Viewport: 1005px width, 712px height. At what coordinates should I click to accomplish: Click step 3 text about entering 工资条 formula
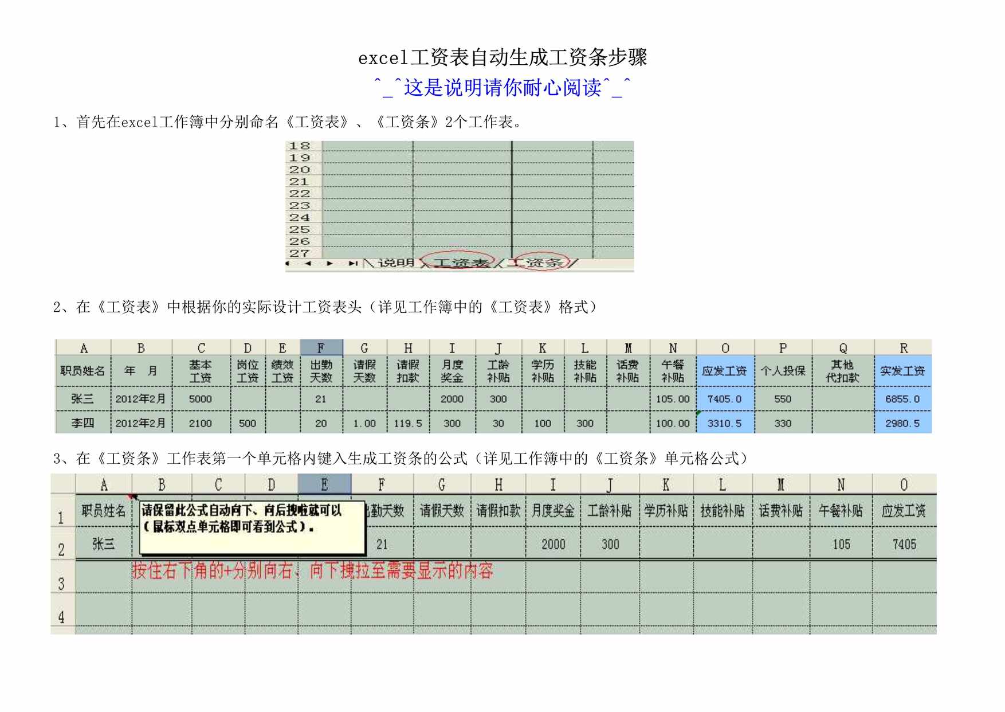pos(402,459)
